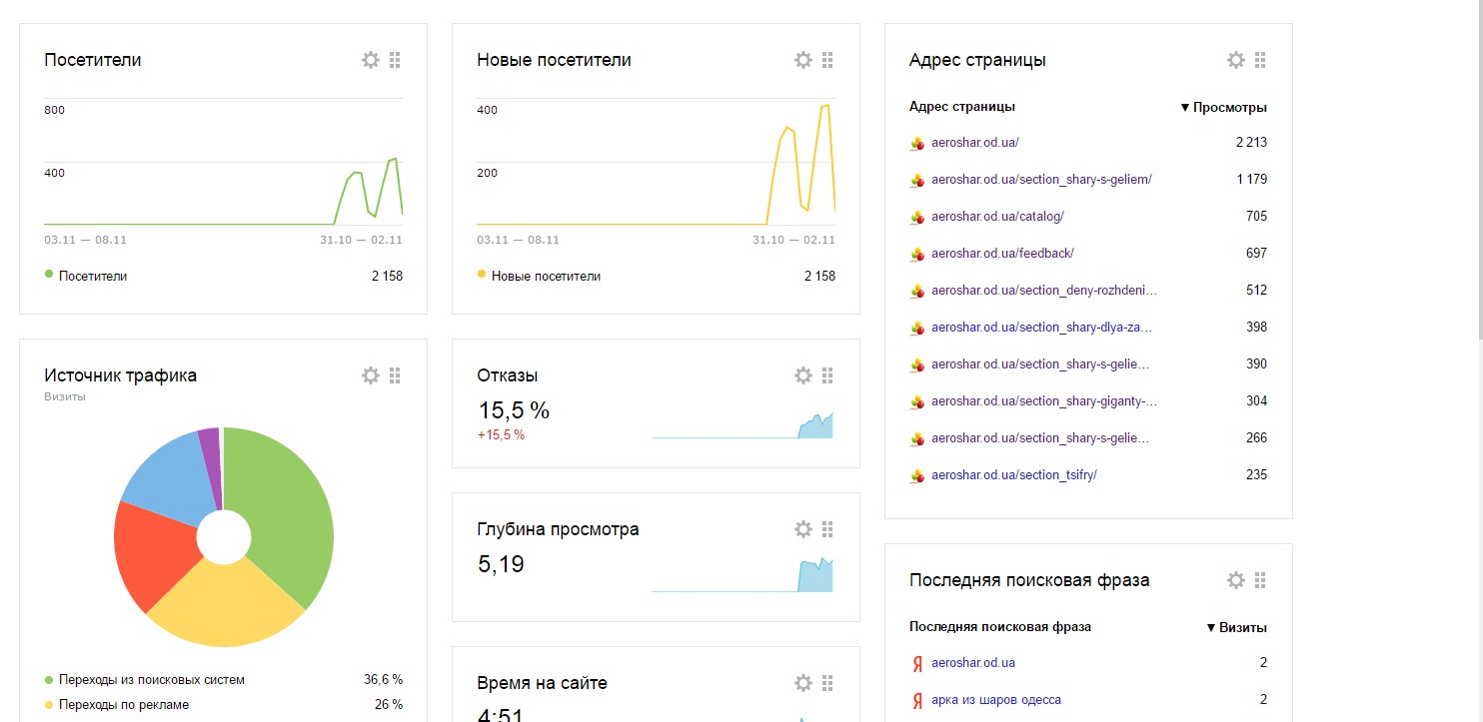The image size is (1483, 722).
Task: Click favicon next to aeroshar.od.ua/catalog/ row
Action: pos(917,217)
